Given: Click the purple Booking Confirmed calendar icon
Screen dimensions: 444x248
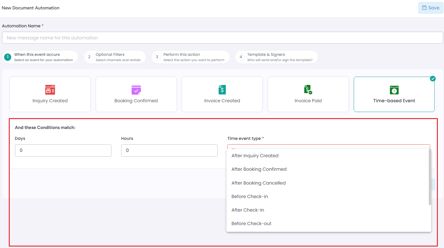Looking at the screenshot, I should 136,90.
